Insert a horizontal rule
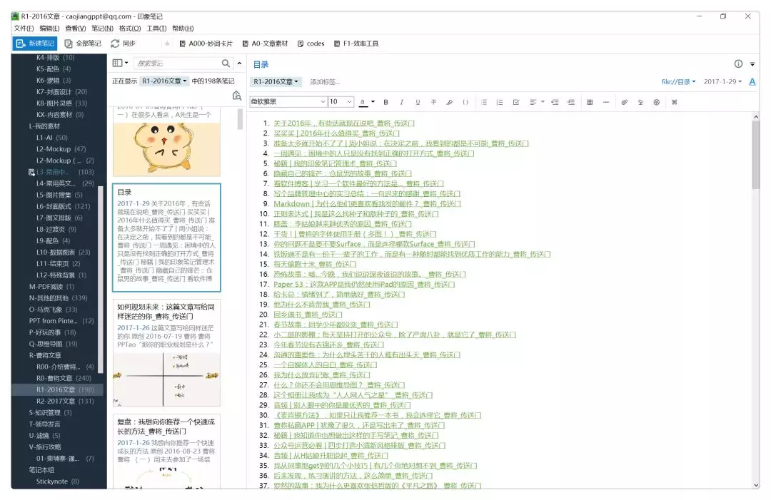This screenshot has width=771, height=500. (606, 102)
